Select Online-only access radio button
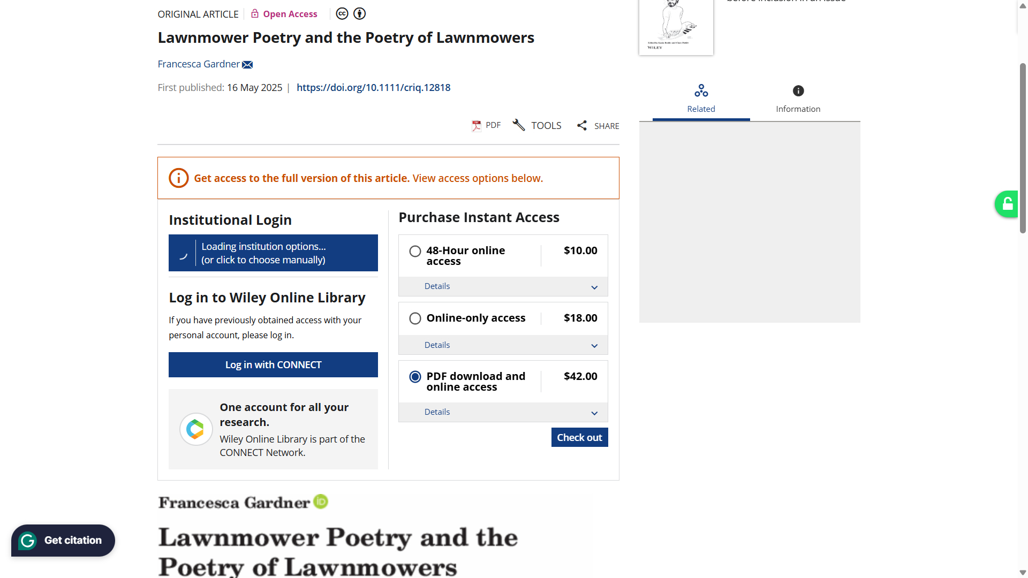The image size is (1028, 578). pyautogui.click(x=415, y=318)
